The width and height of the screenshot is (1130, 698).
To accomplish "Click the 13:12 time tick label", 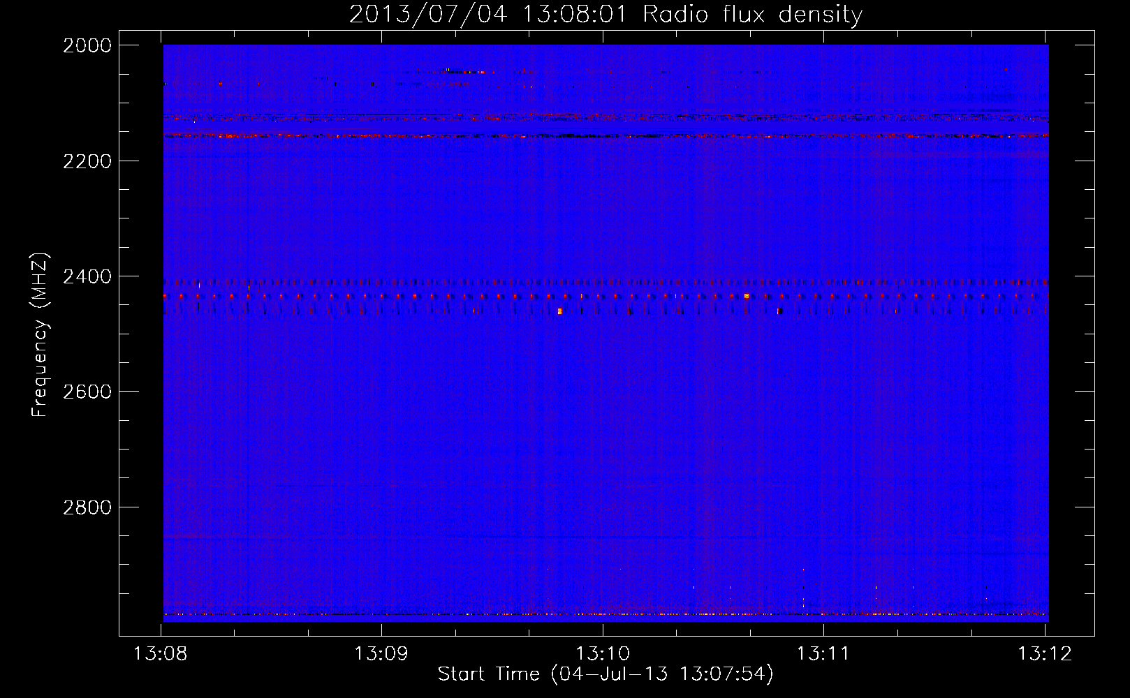I will pyautogui.click(x=1044, y=654).
